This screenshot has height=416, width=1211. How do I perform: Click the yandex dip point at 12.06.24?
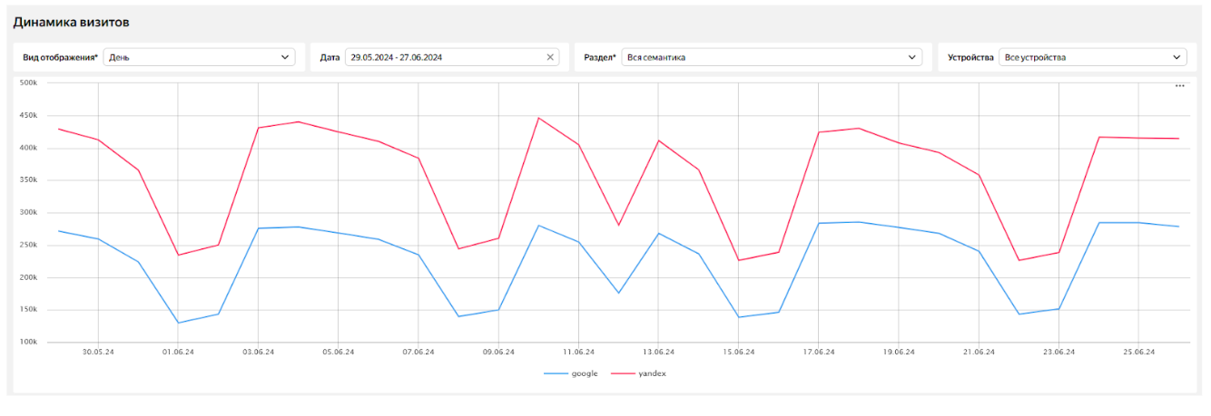(x=618, y=225)
